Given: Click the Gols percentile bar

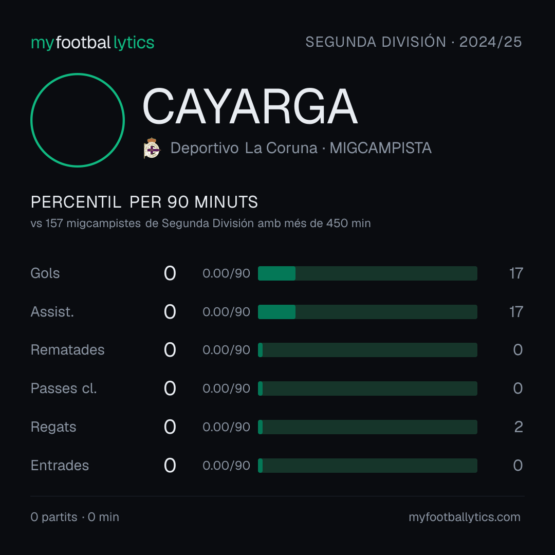Looking at the screenshot, I should pos(367,273).
